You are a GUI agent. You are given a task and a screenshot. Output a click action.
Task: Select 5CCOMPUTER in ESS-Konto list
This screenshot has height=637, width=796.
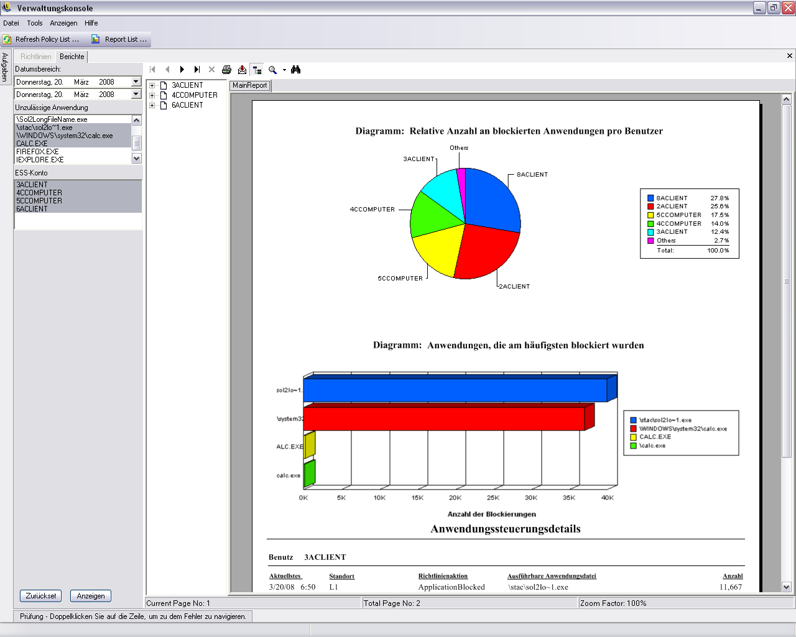(x=39, y=201)
